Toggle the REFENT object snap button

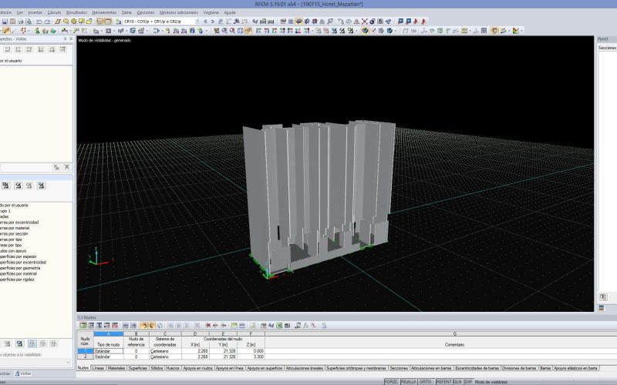(x=443, y=381)
